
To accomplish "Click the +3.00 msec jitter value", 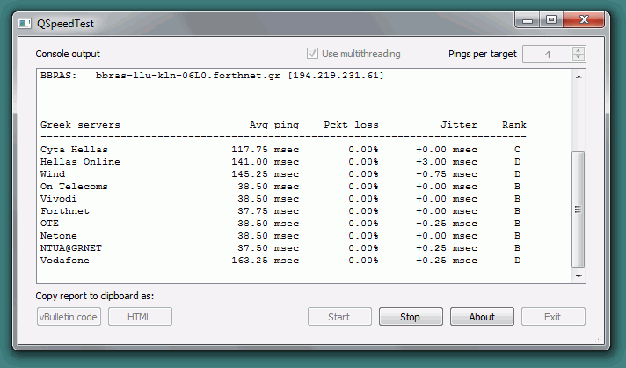I will (x=447, y=162).
